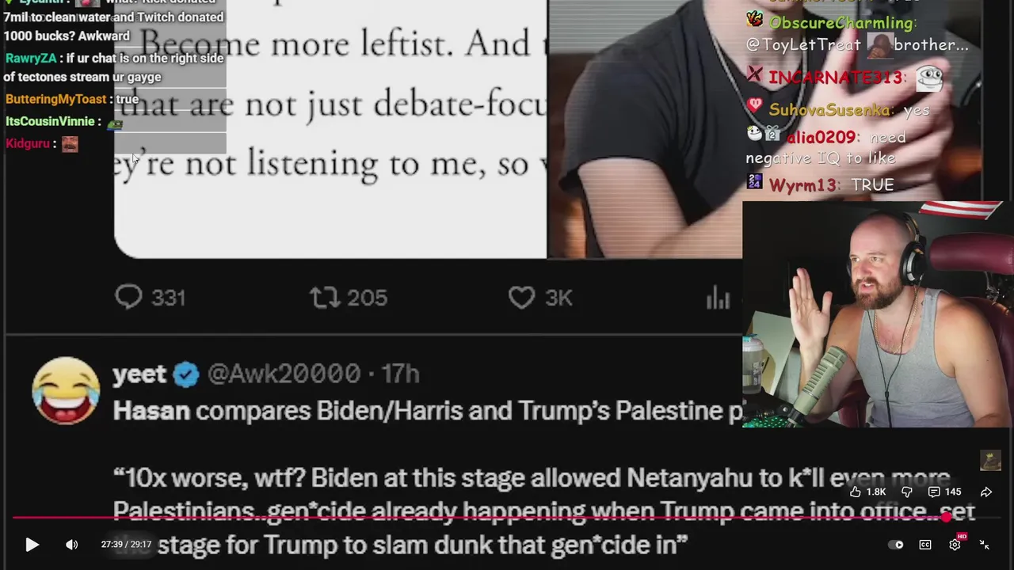The width and height of the screenshot is (1014, 570).
Task: Click yeet's laughing emoji profile picture
Action: (x=66, y=390)
